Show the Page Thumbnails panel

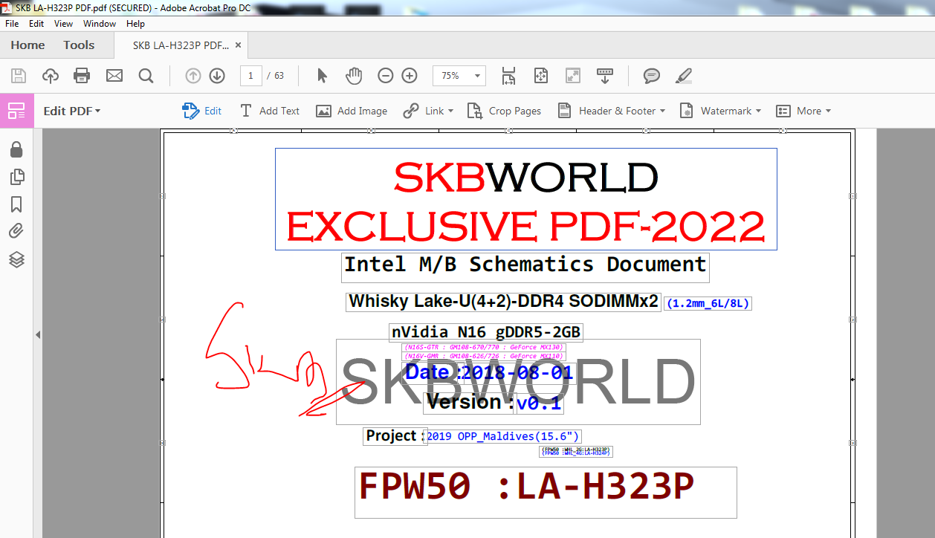click(16, 177)
